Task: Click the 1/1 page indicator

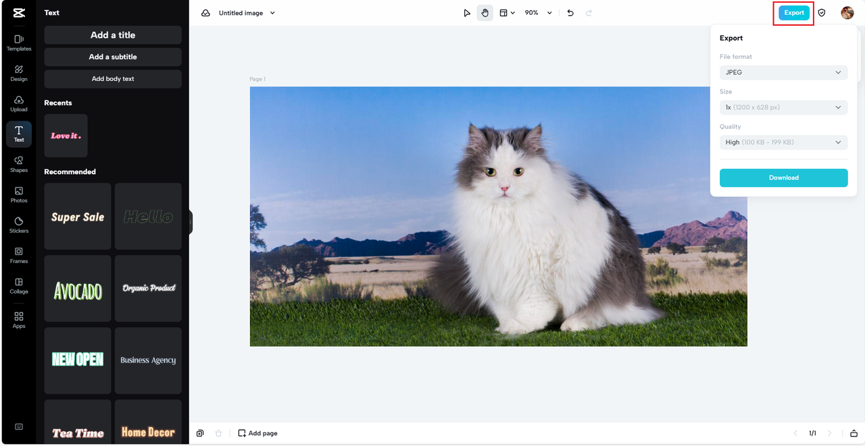Action: (x=812, y=433)
